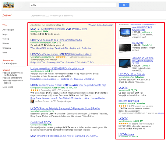Open 'bol.com Televisies' ad
Image resolution: width=166 pixels, height=141 pixels.
[x=129, y=101]
